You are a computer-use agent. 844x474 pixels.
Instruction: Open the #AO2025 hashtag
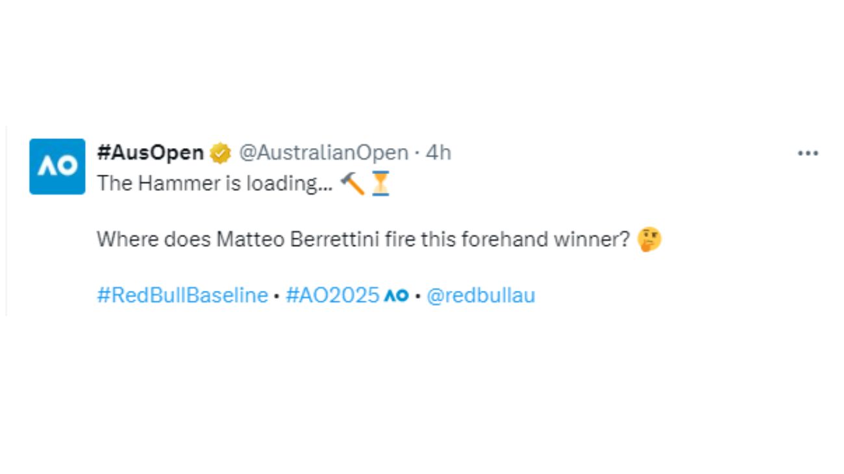tap(334, 295)
